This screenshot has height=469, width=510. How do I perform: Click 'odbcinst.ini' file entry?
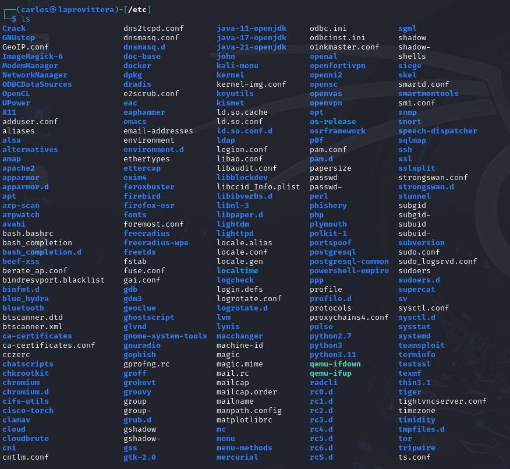(337, 38)
